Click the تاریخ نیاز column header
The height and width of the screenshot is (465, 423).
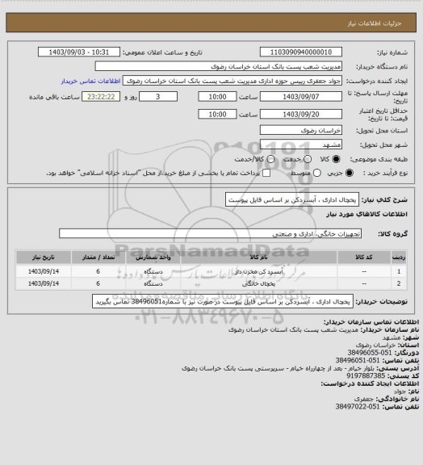tap(44, 258)
